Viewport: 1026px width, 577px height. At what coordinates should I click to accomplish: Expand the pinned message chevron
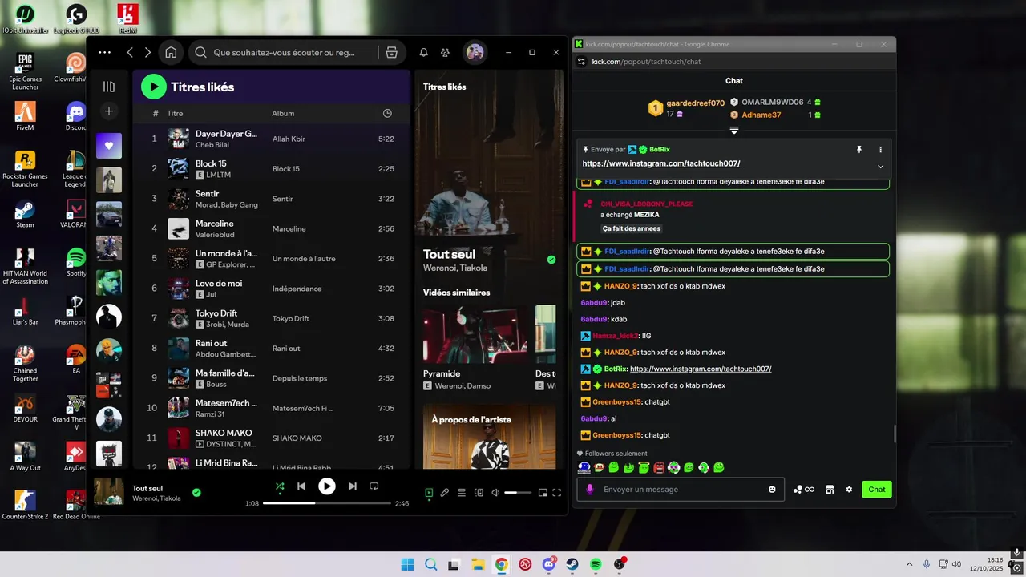tap(880, 167)
